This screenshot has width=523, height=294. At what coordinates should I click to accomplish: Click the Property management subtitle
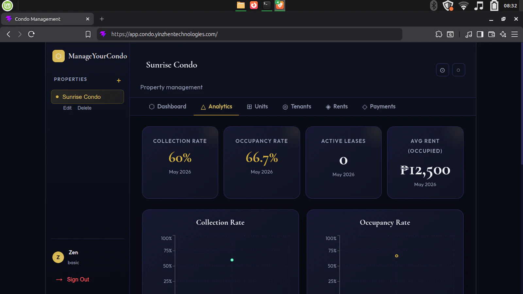pyautogui.click(x=171, y=87)
